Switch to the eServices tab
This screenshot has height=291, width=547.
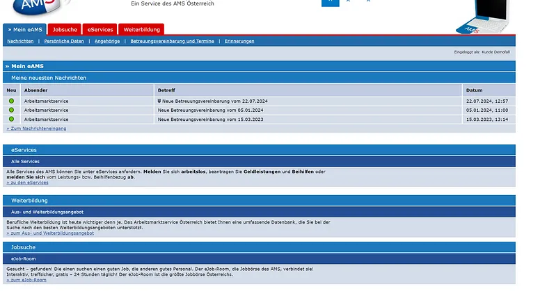[x=100, y=30]
